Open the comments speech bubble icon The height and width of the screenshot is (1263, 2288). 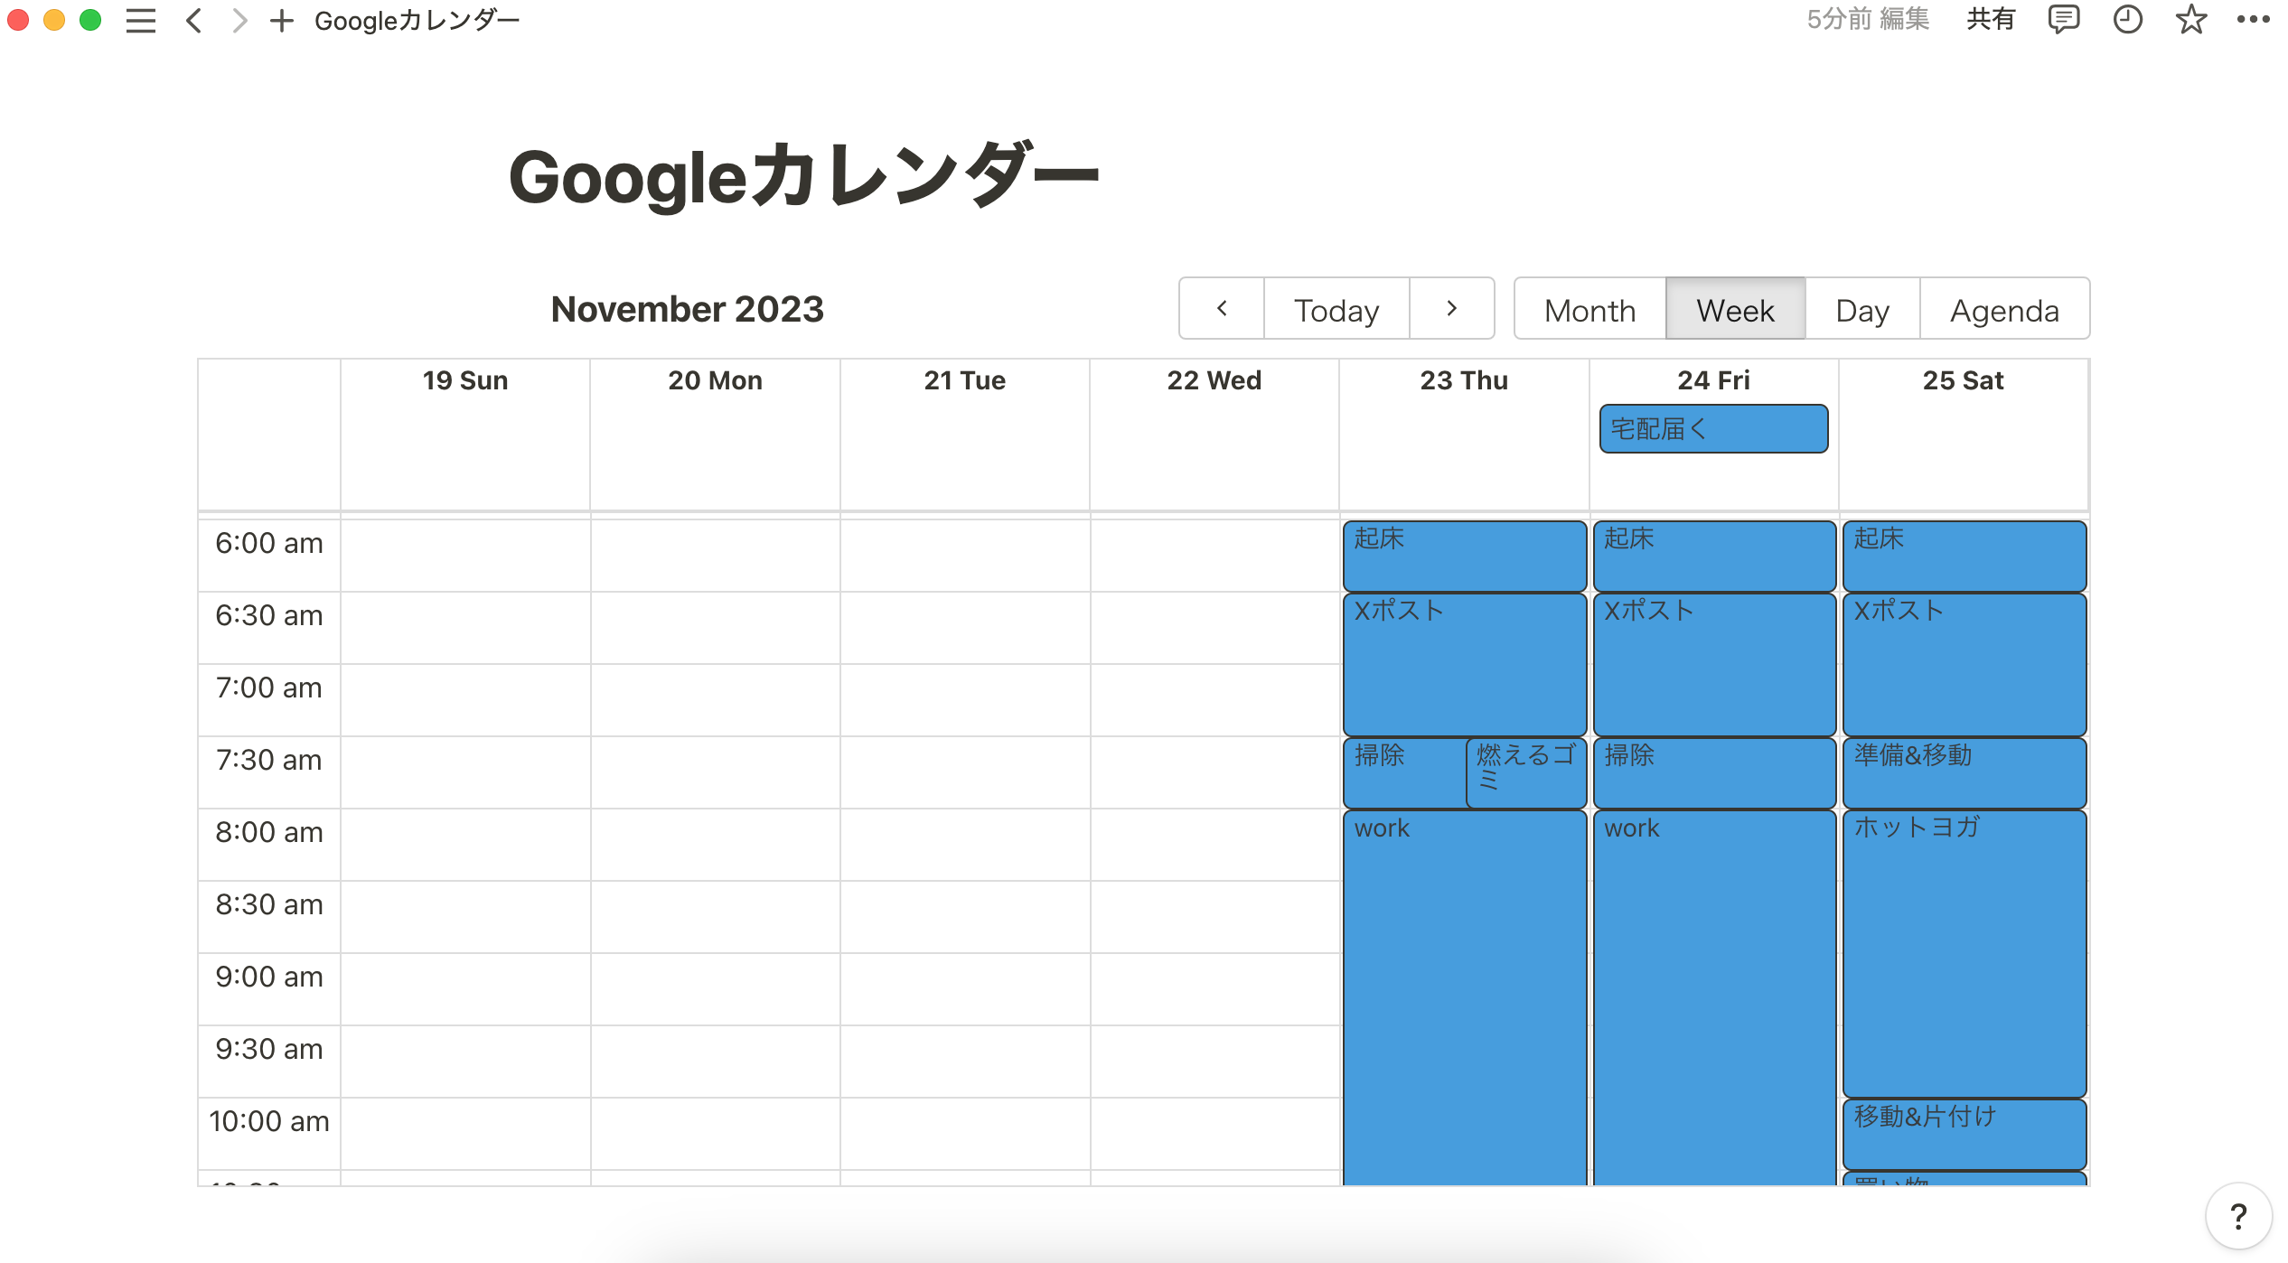(2064, 19)
